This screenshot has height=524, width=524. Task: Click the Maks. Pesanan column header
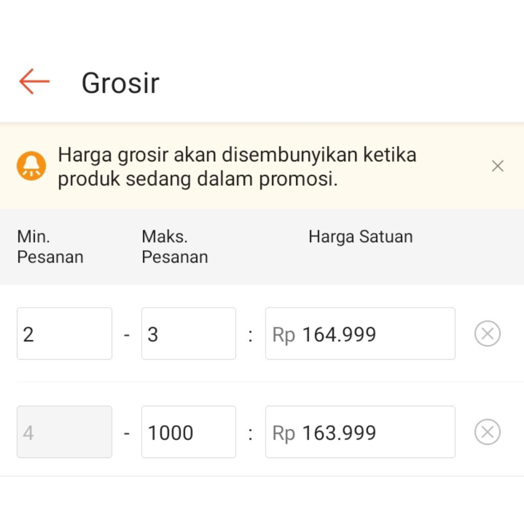tap(175, 247)
